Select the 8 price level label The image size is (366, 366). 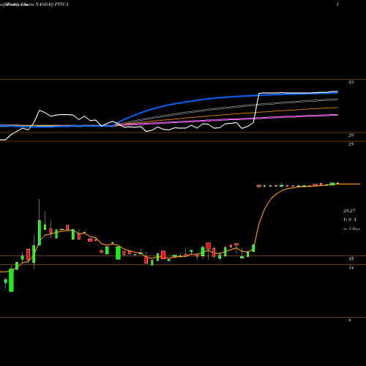coord(350,321)
